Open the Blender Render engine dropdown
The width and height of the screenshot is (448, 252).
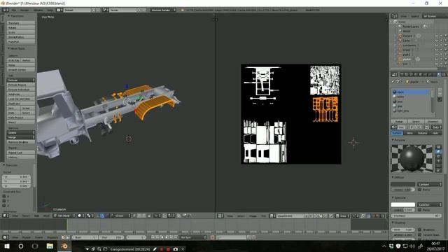coord(163,10)
